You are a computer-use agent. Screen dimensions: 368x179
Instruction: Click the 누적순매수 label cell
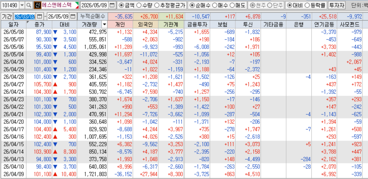tap(92, 17)
